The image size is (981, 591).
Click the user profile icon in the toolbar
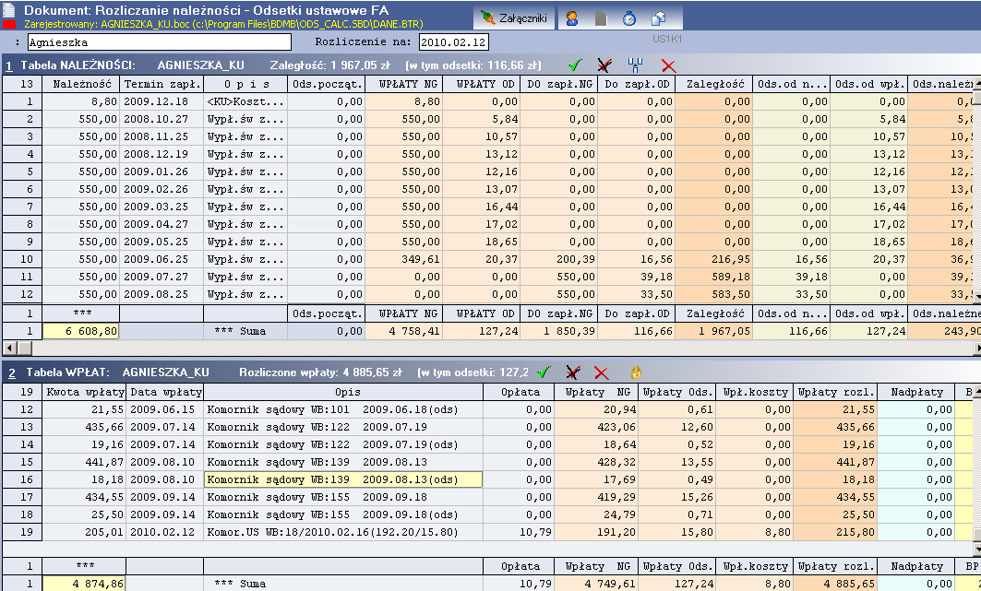[x=571, y=18]
